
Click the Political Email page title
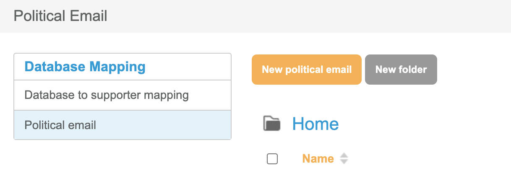click(x=60, y=16)
